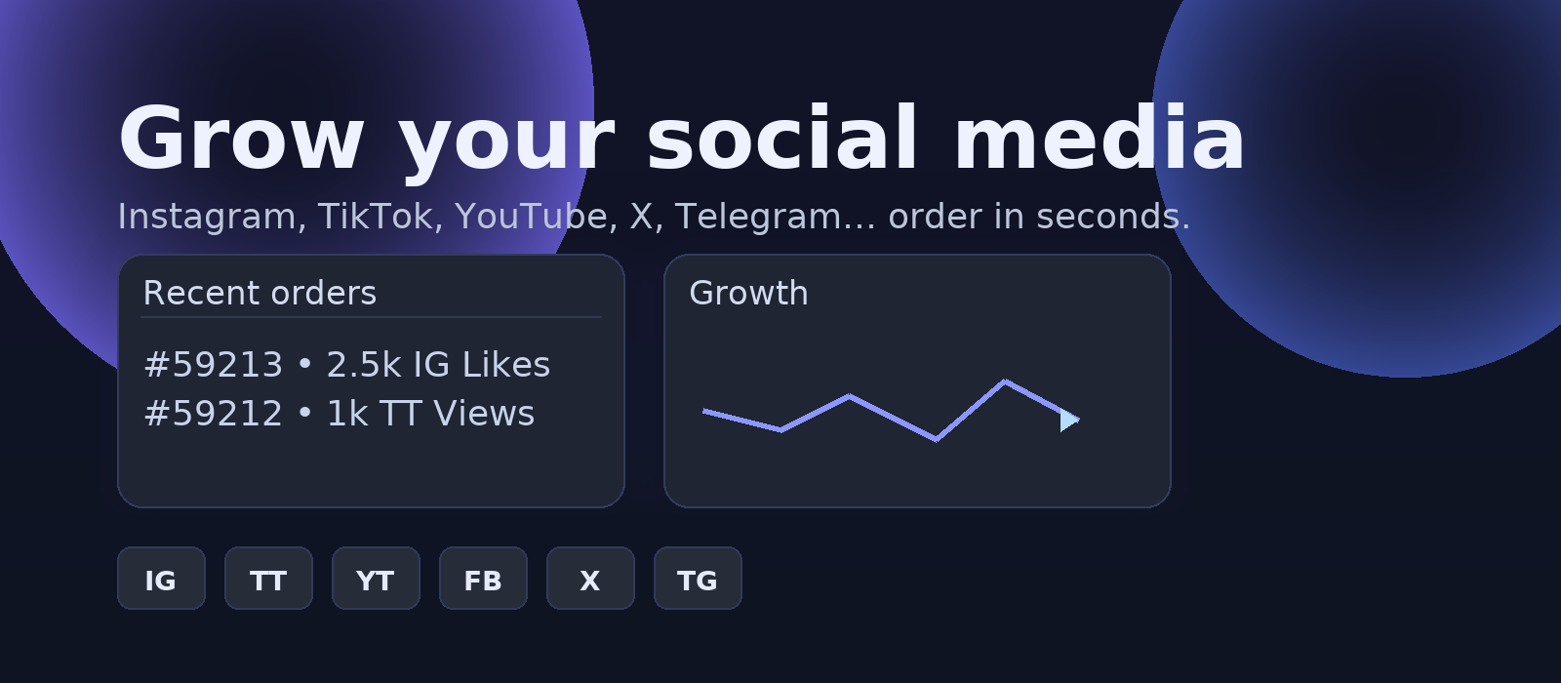
Task: Pick the FB platform chip
Action: pos(483,579)
